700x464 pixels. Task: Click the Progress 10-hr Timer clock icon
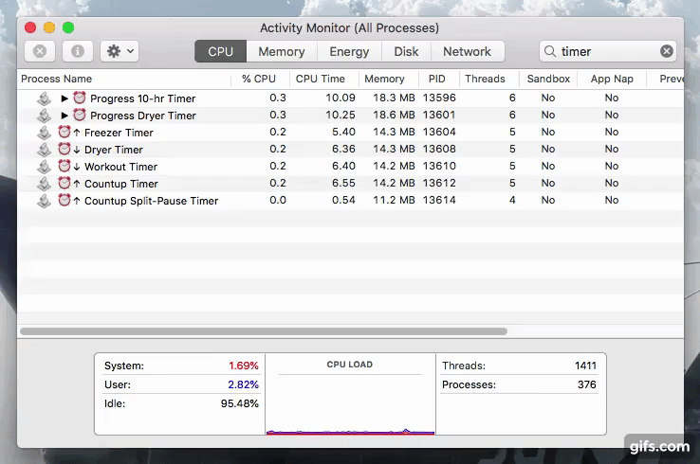coord(80,98)
